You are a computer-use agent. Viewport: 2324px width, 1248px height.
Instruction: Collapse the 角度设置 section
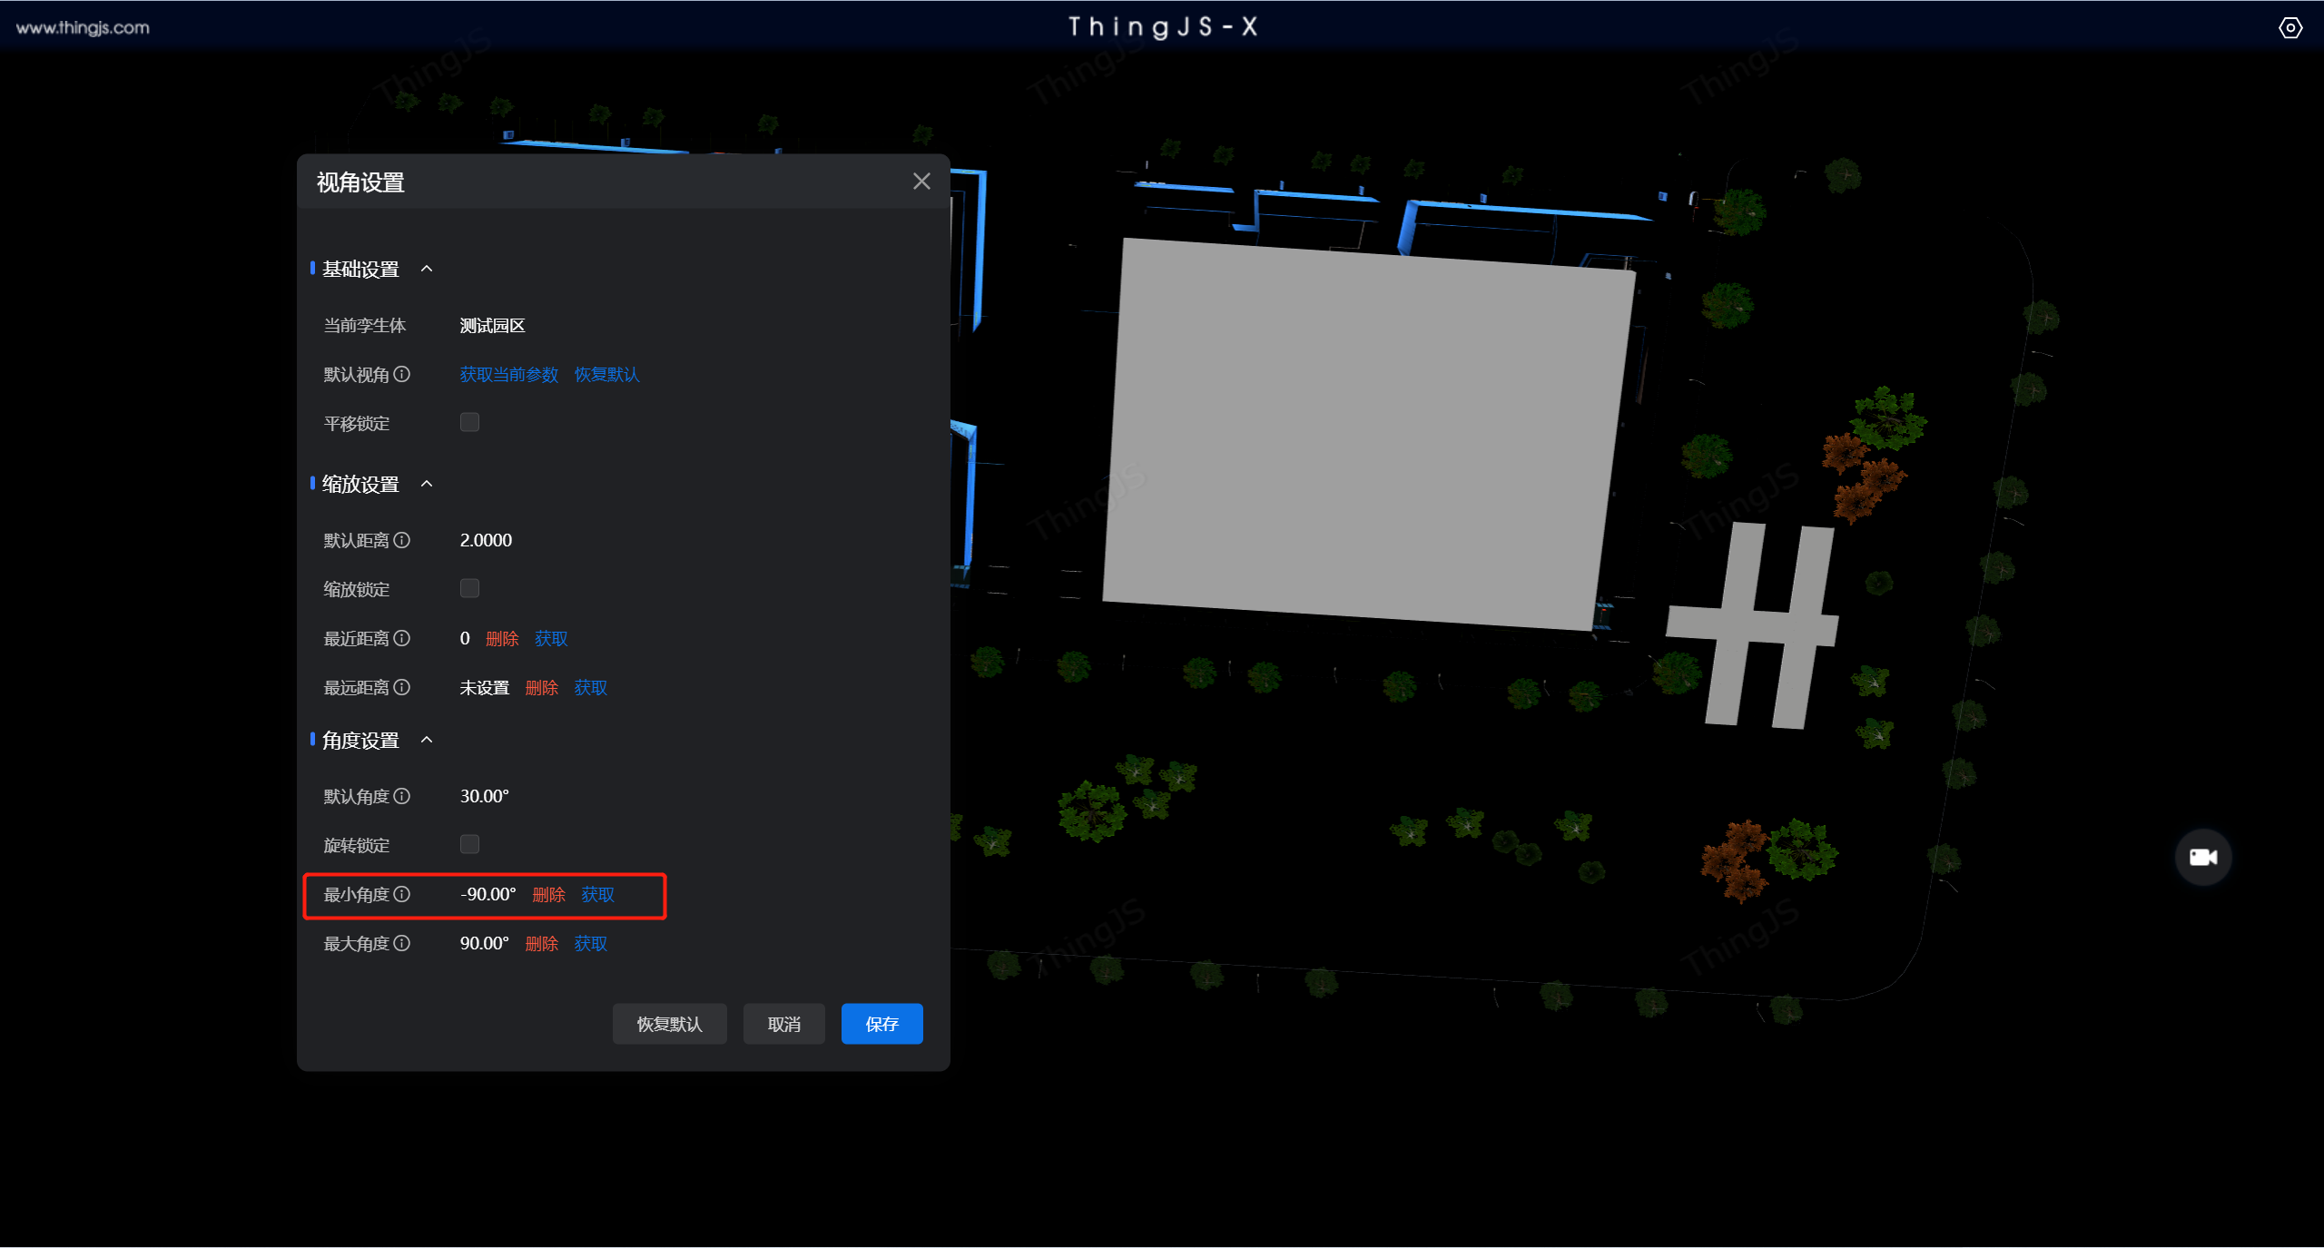point(428,742)
